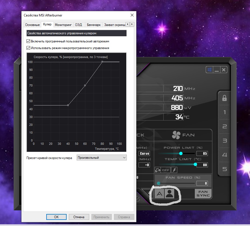Toggle user-defined fan control icon
This screenshot has height=226, width=250.
click(169, 194)
